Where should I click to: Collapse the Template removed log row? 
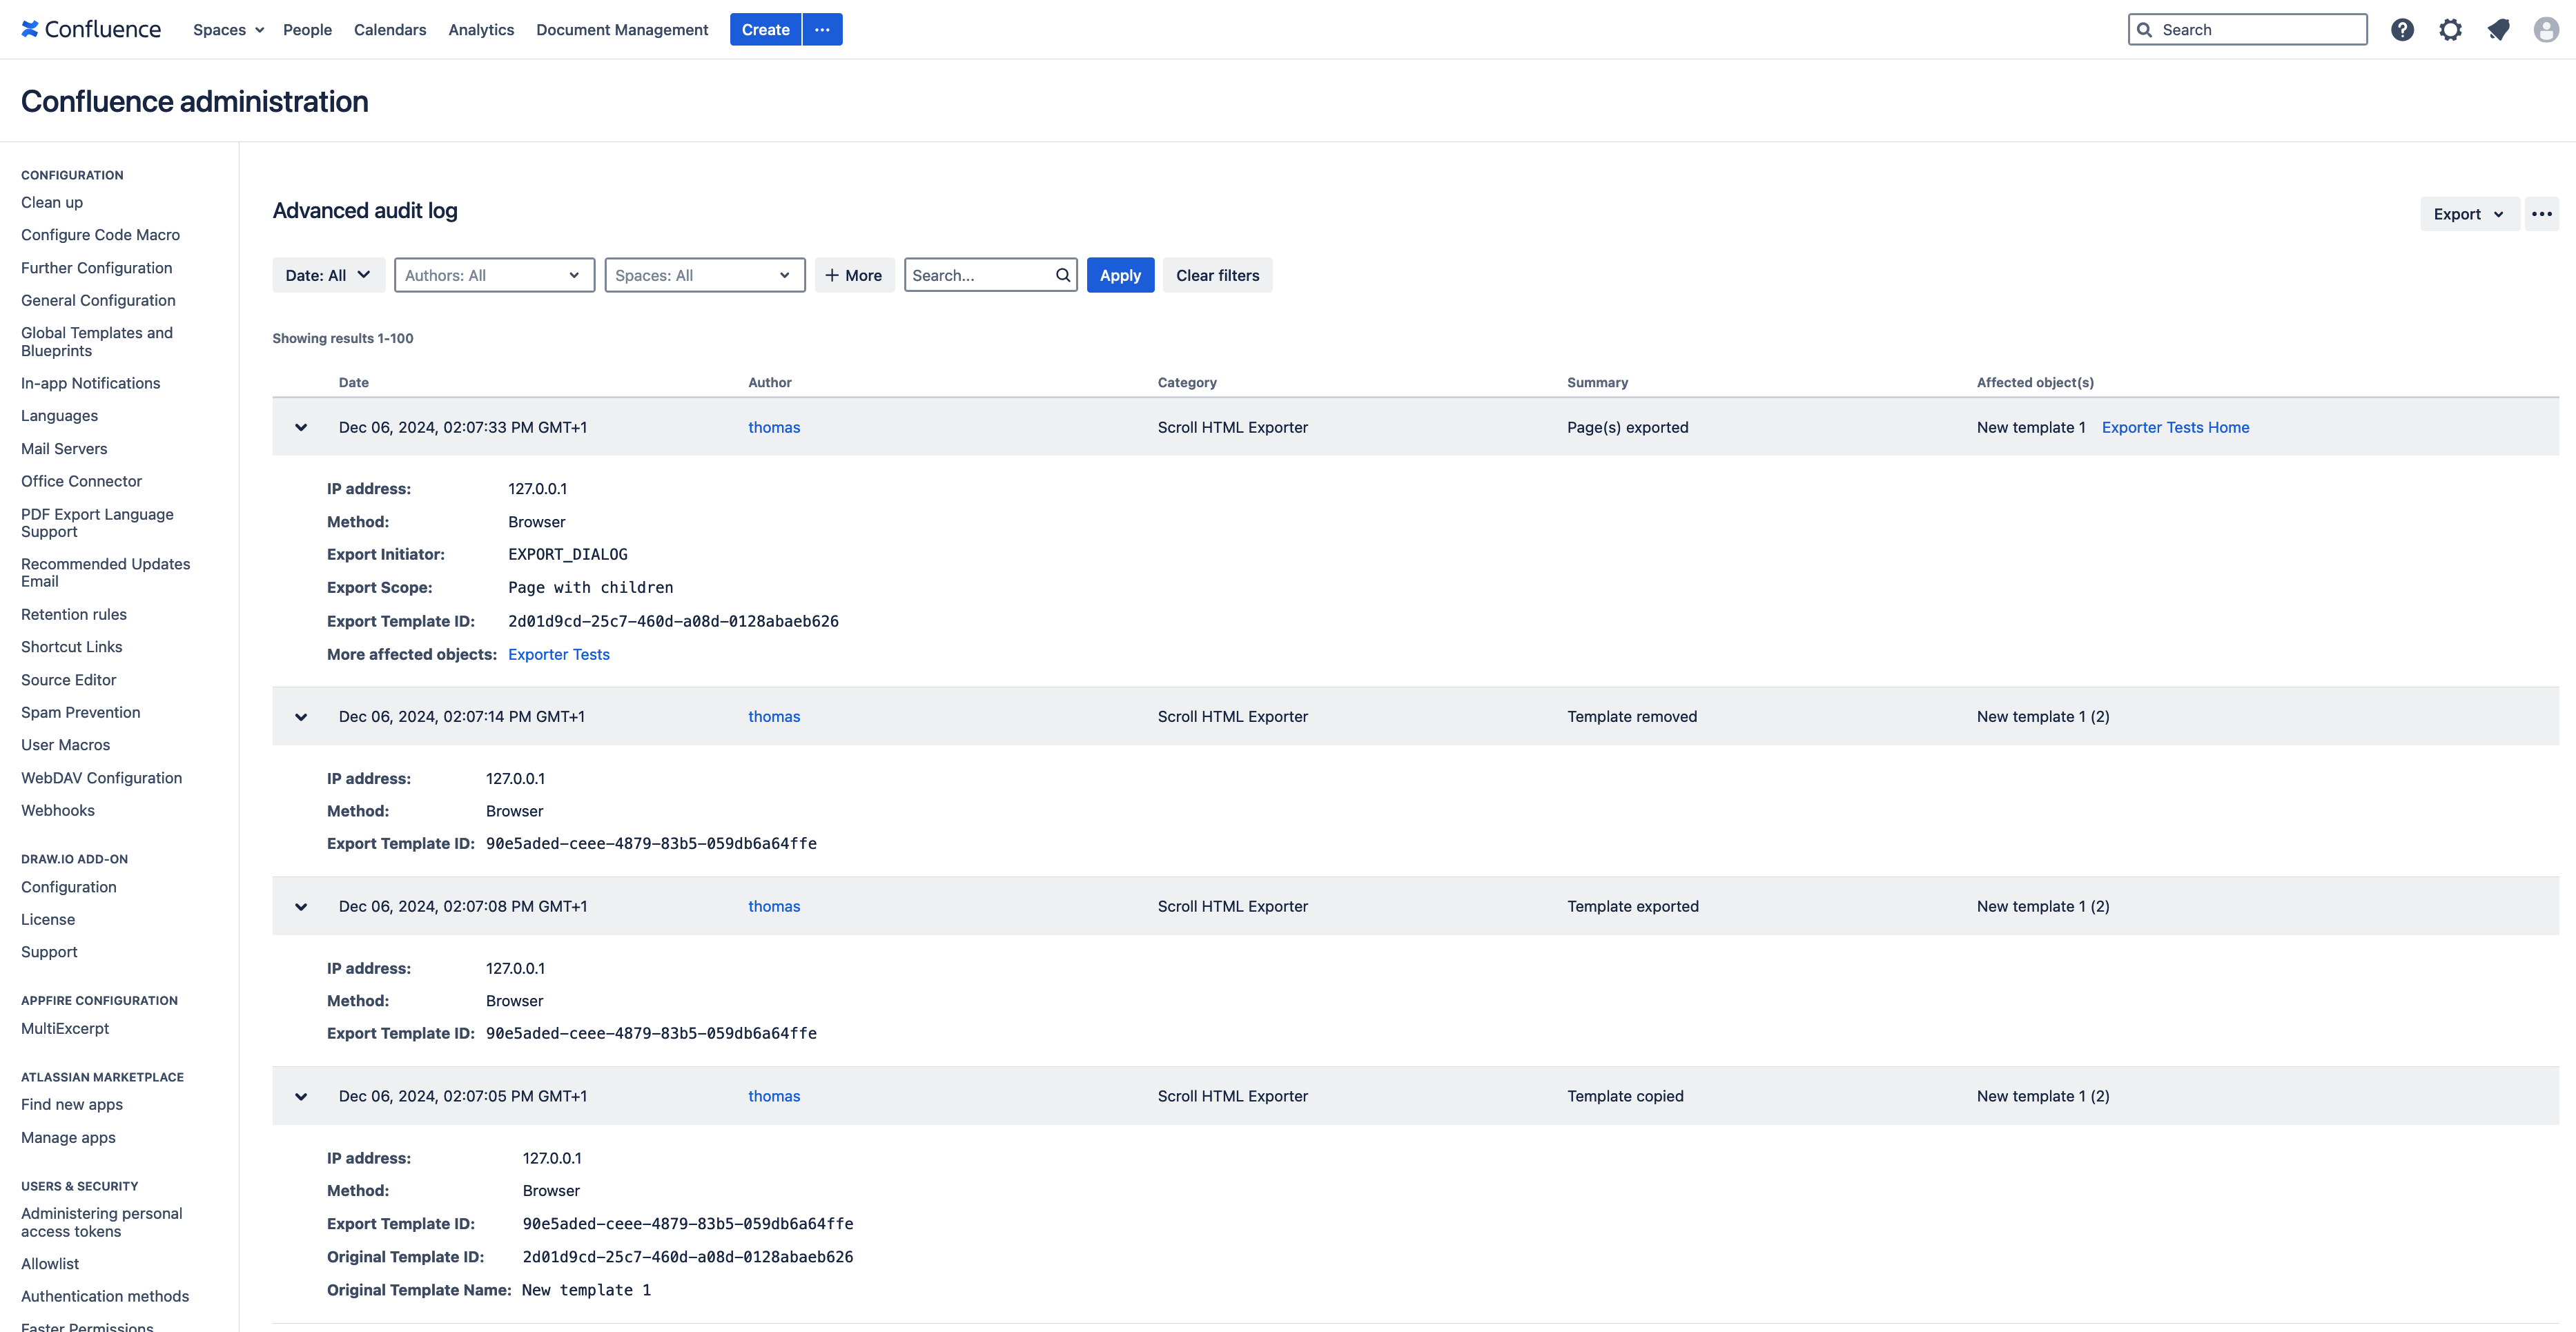[x=301, y=717]
